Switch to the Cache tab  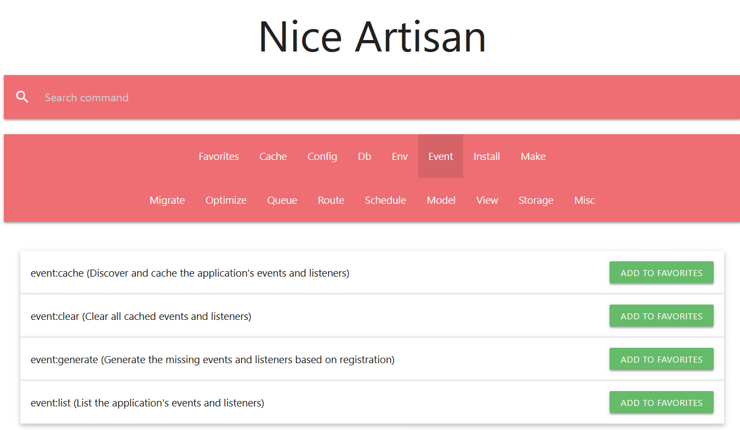pyautogui.click(x=273, y=157)
